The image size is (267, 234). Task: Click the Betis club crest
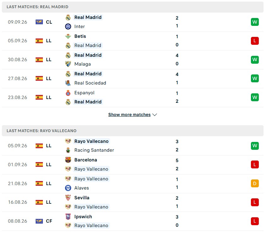pyautogui.click(x=68, y=36)
